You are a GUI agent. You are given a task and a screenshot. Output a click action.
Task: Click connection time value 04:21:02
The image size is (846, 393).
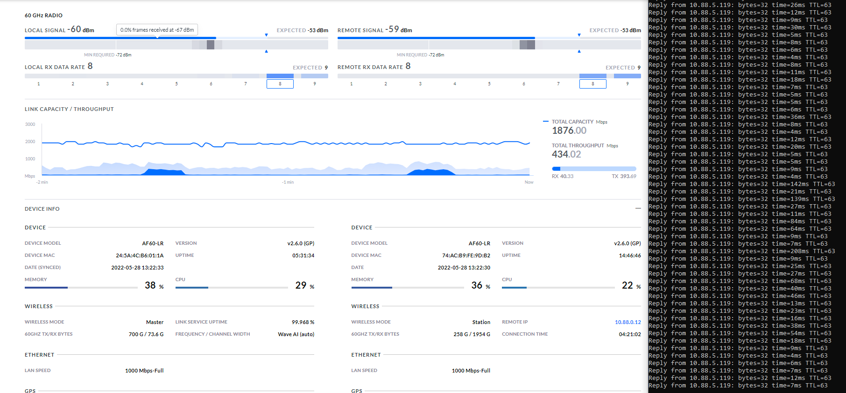pyautogui.click(x=630, y=334)
